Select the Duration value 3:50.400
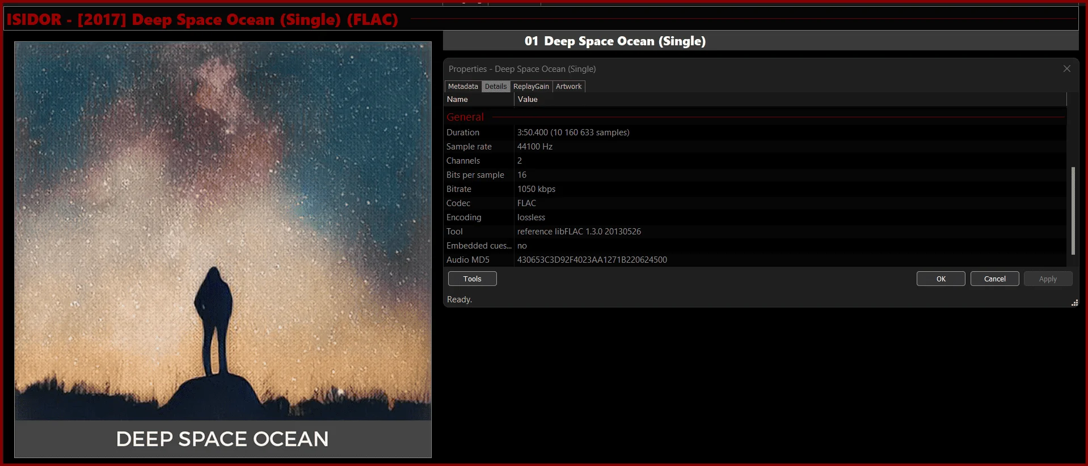1088x466 pixels. pyautogui.click(x=573, y=132)
